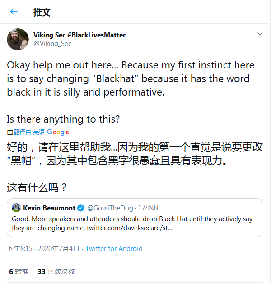Click the Twitter for Android link
This screenshot has width=271, height=283.
[x=114, y=249]
